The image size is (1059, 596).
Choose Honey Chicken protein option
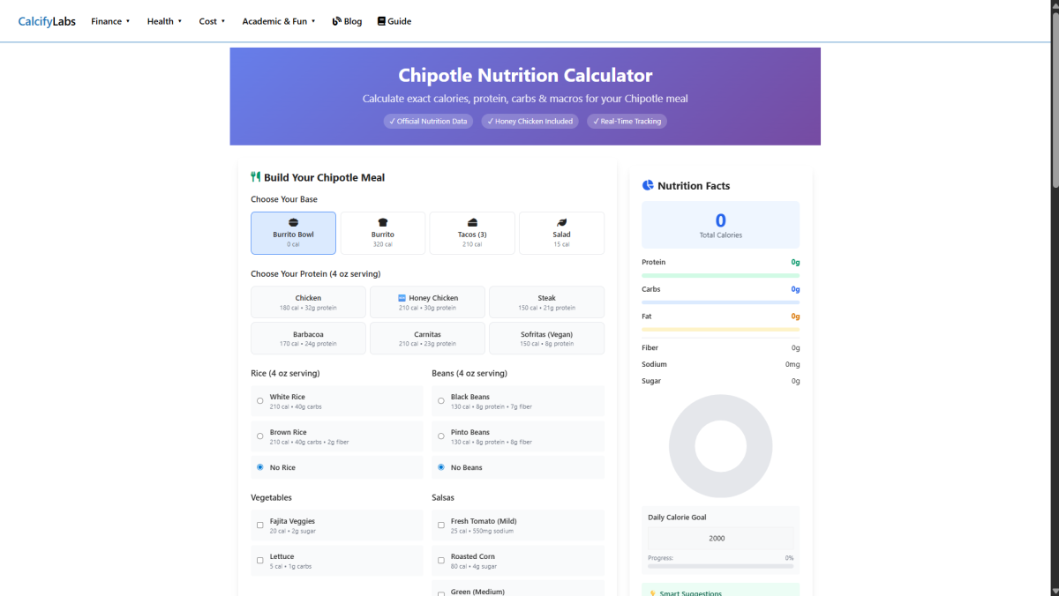[x=427, y=302]
